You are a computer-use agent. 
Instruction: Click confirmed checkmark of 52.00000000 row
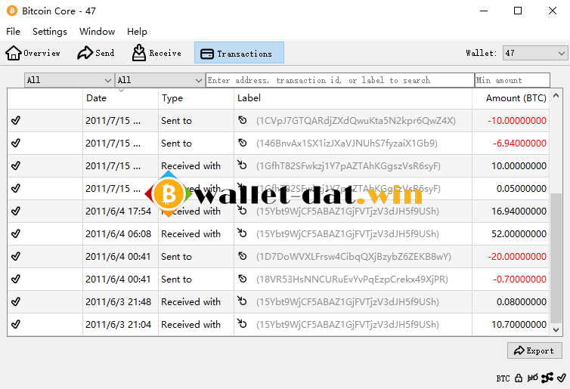16,233
